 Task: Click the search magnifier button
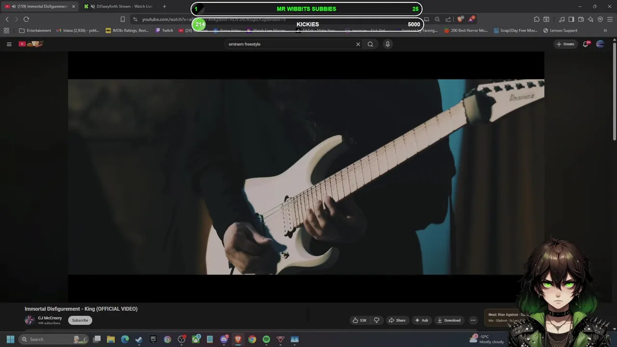coord(370,44)
